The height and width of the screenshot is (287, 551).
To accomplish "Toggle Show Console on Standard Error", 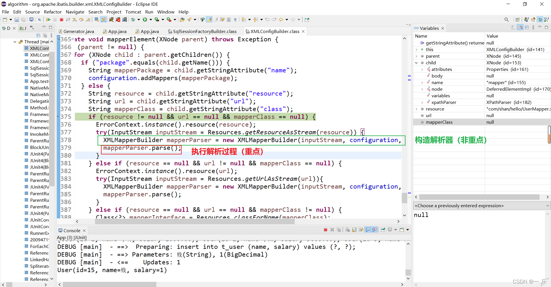I will (x=374, y=230).
